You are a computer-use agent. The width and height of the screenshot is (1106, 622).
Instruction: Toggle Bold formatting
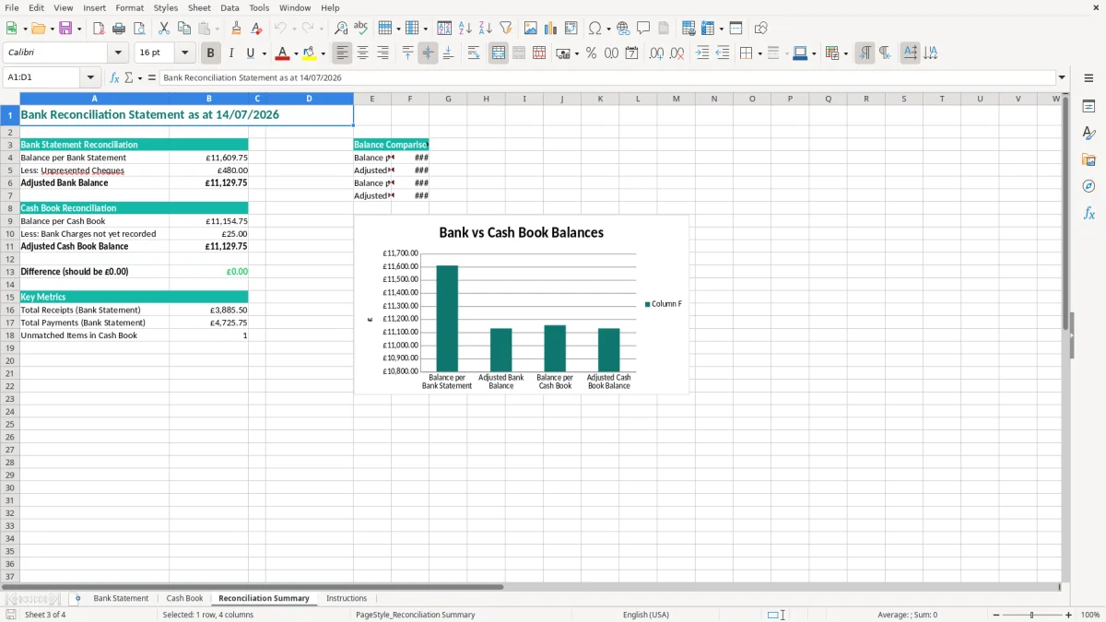[211, 53]
